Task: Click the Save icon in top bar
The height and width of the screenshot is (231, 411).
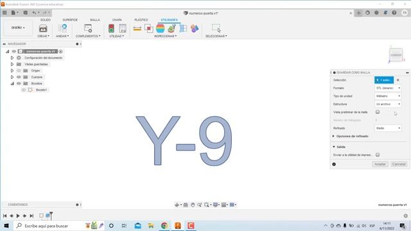Action: (x=26, y=13)
